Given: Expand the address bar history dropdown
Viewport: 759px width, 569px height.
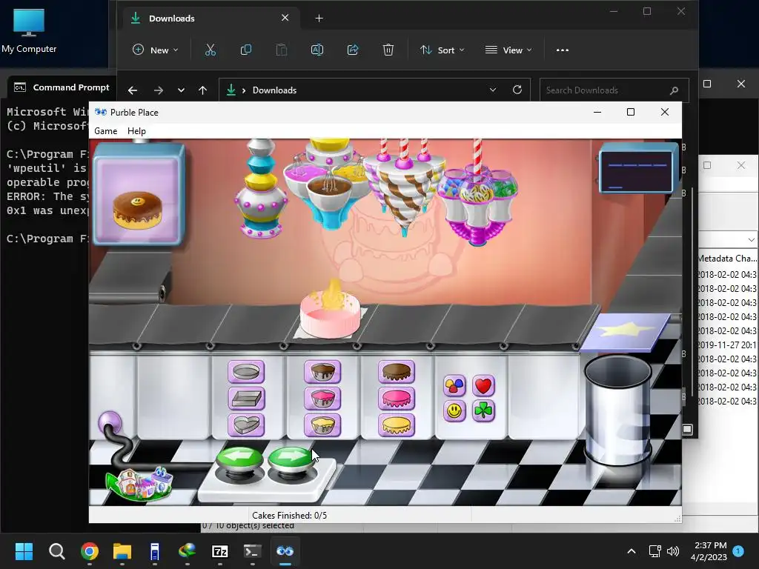Looking at the screenshot, I should pos(493,90).
